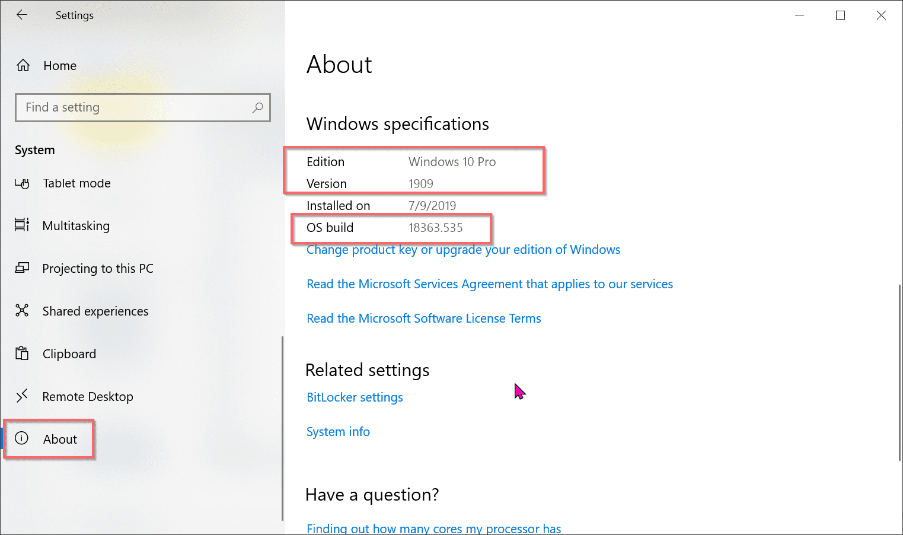The image size is (903, 535).
Task: Click the Remote Desktop icon
Action: pyautogui.click(x=22, y=396)
